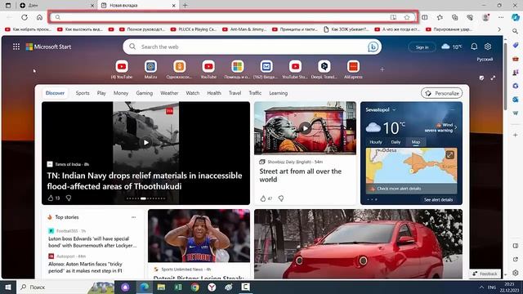Open the AliExpress quick link

[353, 69]
